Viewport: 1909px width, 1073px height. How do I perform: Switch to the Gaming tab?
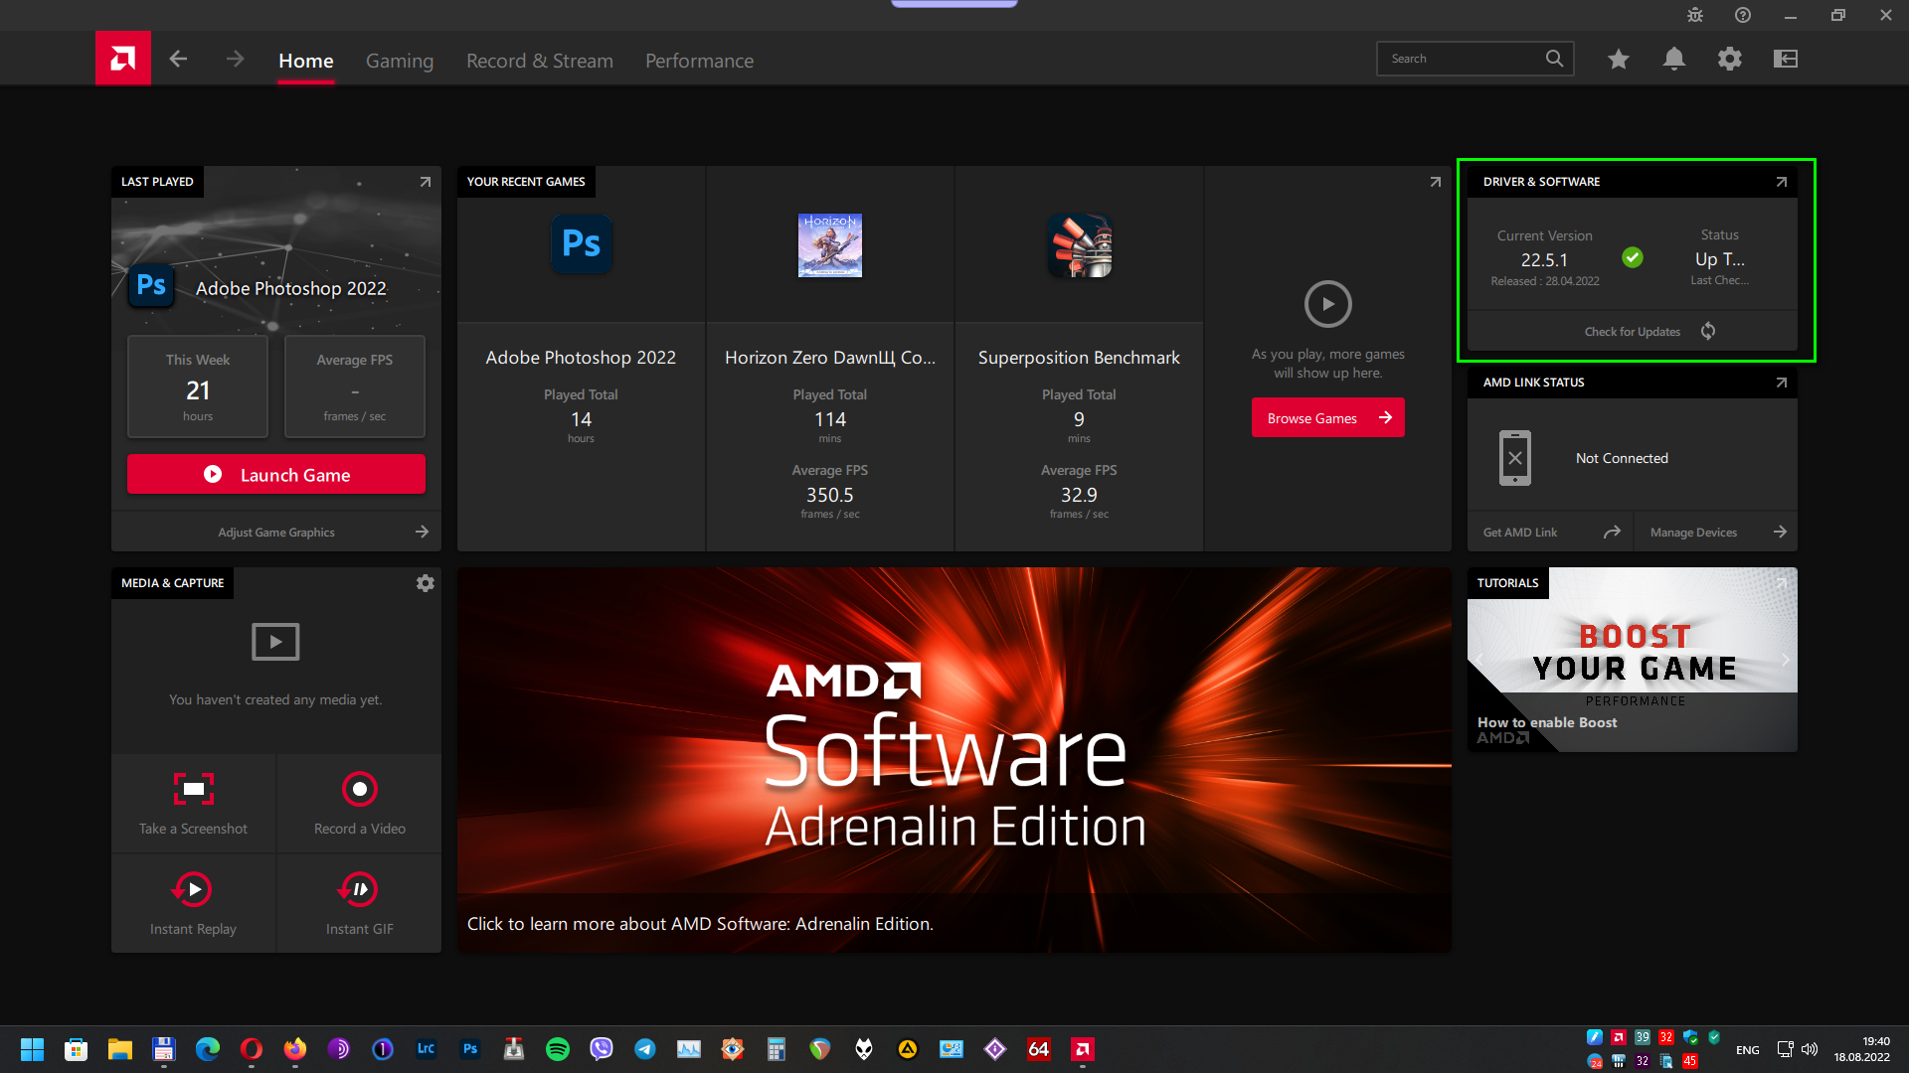point(399,61)
